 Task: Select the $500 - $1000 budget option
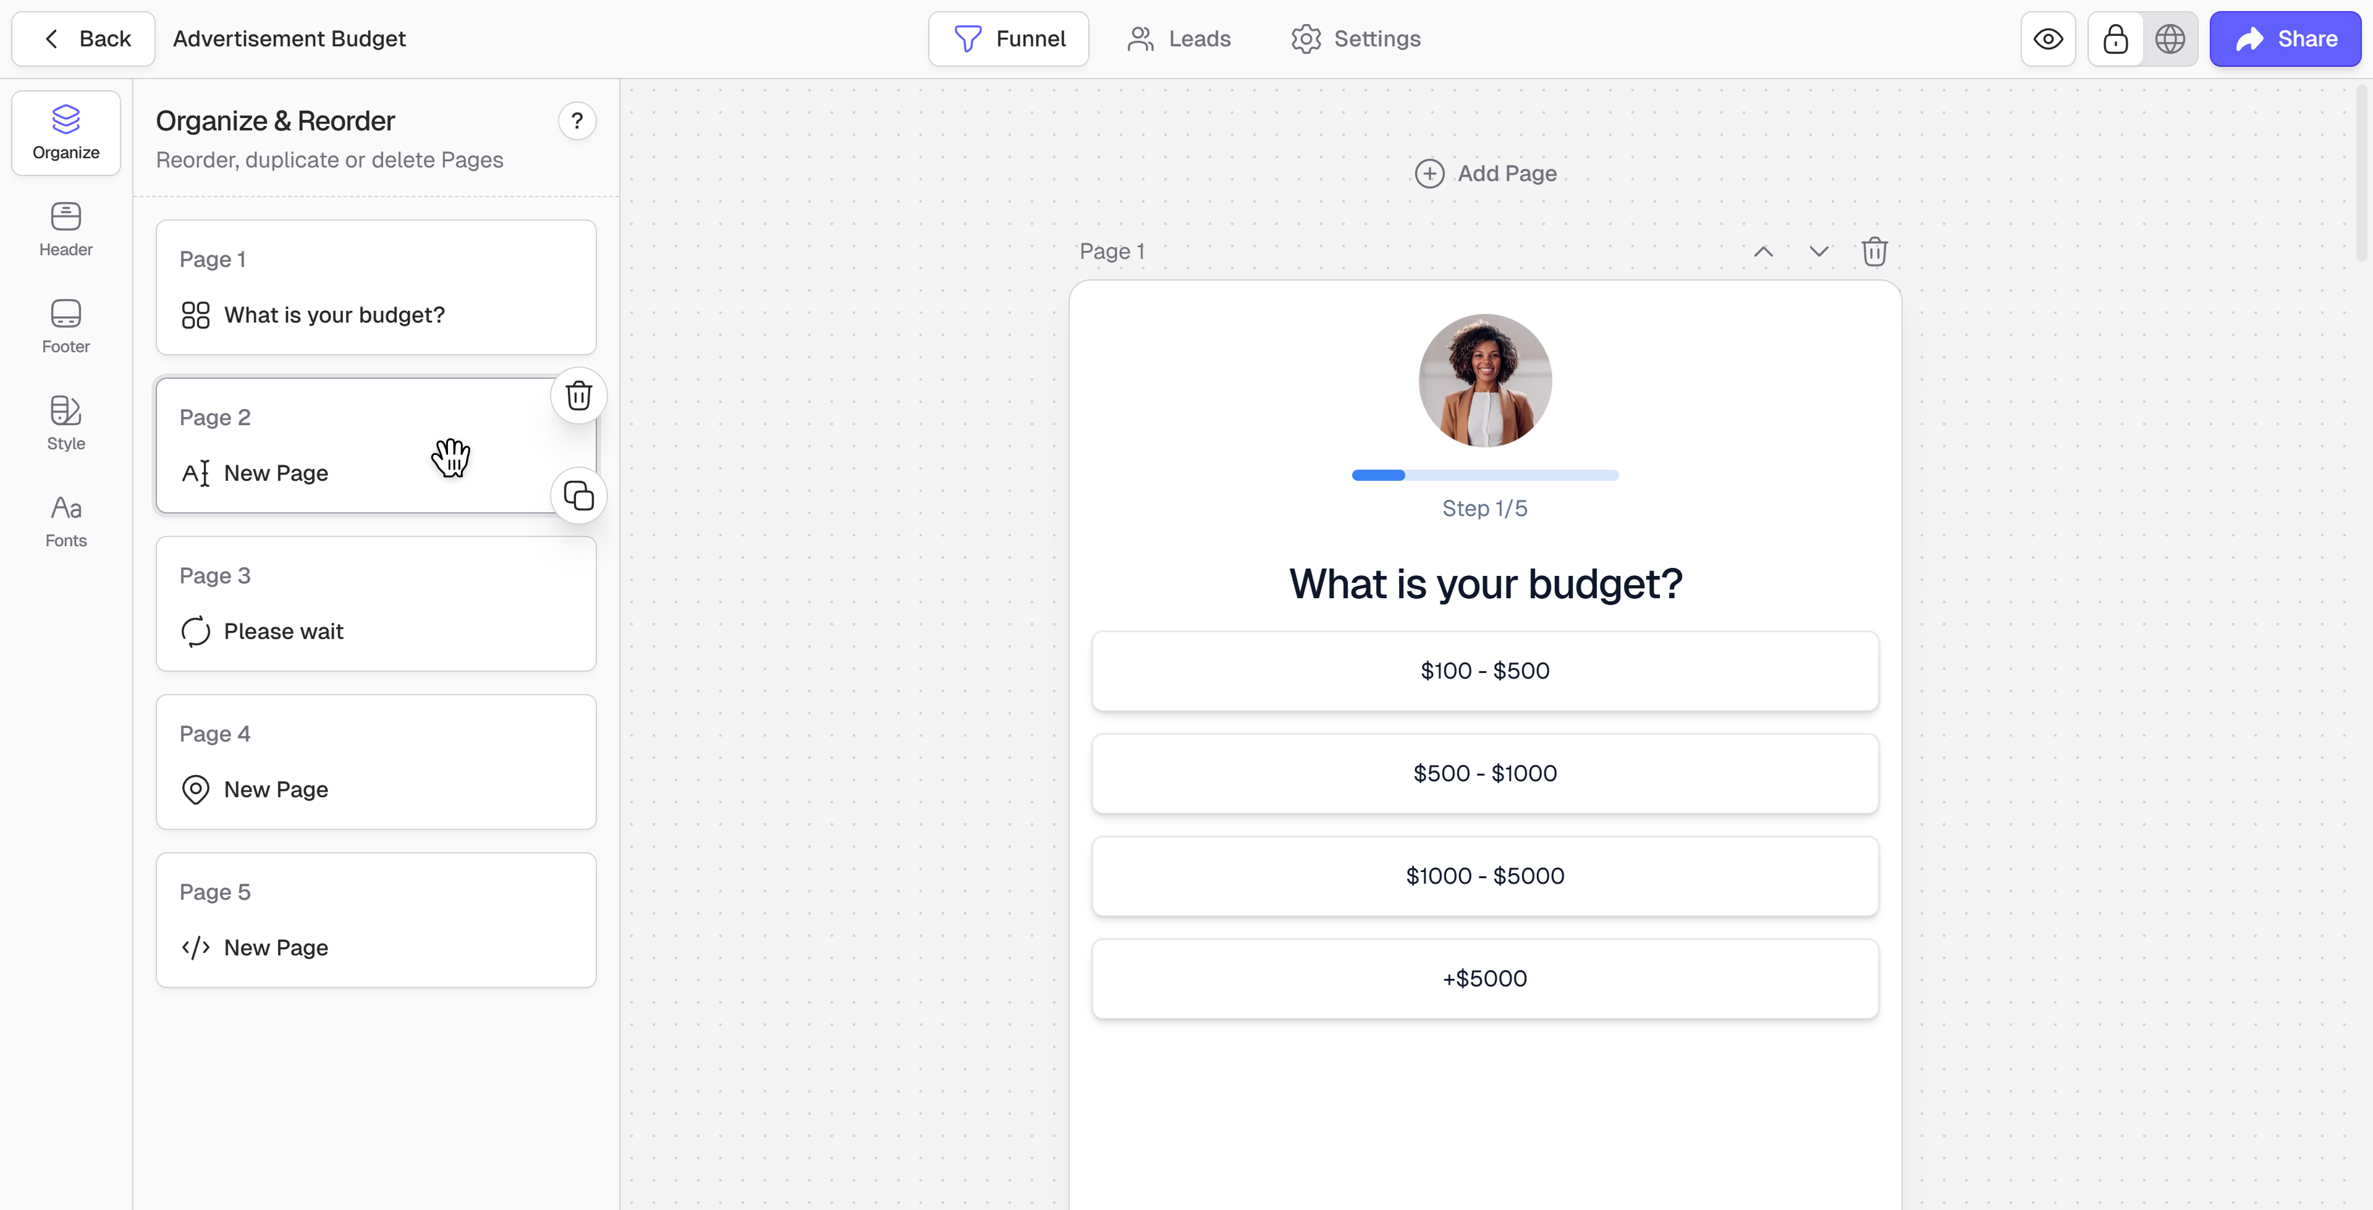pos(1484,773)
